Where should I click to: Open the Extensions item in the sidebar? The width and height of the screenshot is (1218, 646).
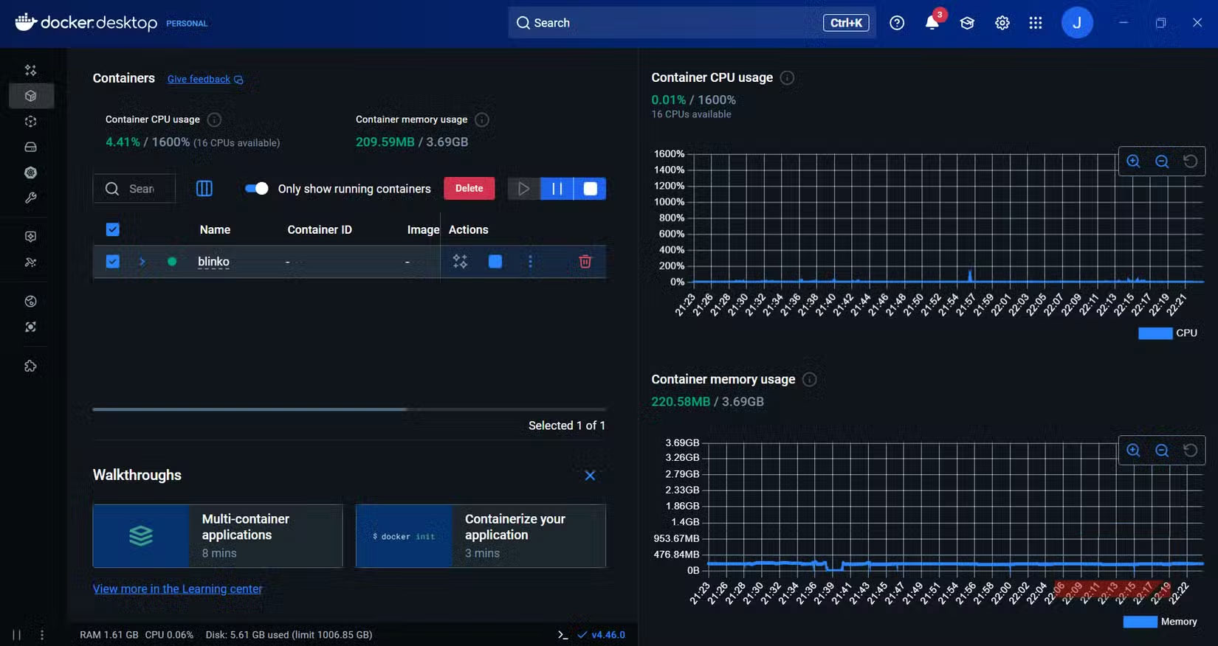30,366
